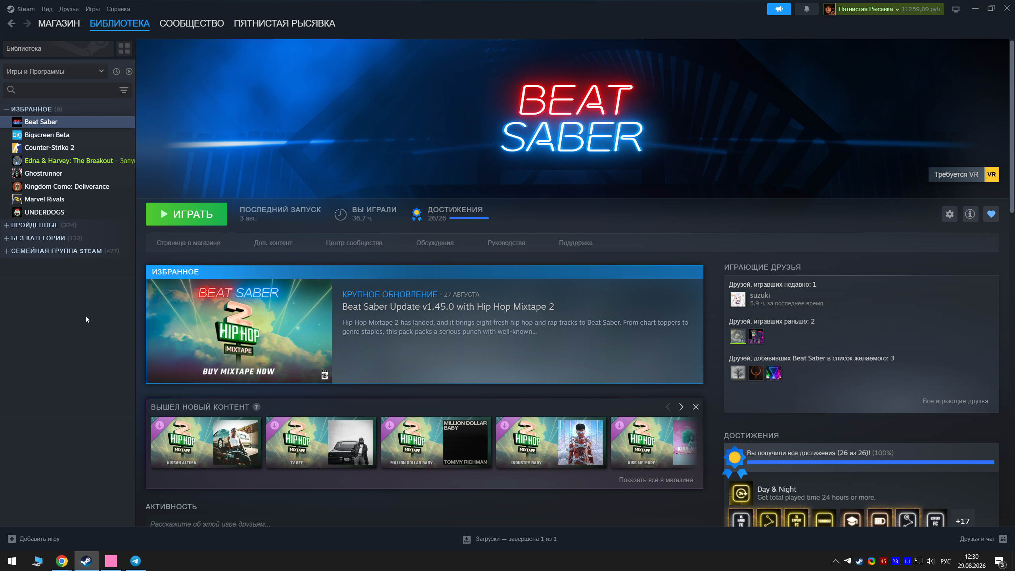Open Доп. контент link
The height and width of the screenshot is (571, 1015).
tap(273, 243)
